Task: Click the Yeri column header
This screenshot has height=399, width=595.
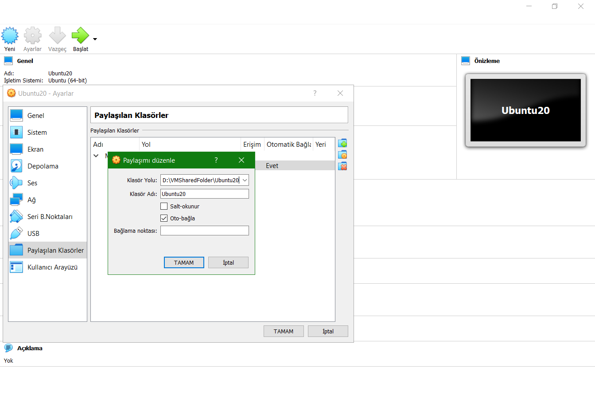Action: (x=324, y=145)
